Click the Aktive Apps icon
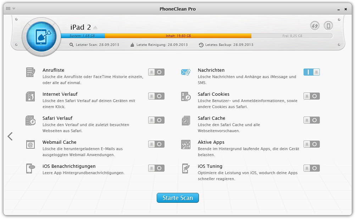The width and height of the screenshot is (356, 219). (186, 144)
